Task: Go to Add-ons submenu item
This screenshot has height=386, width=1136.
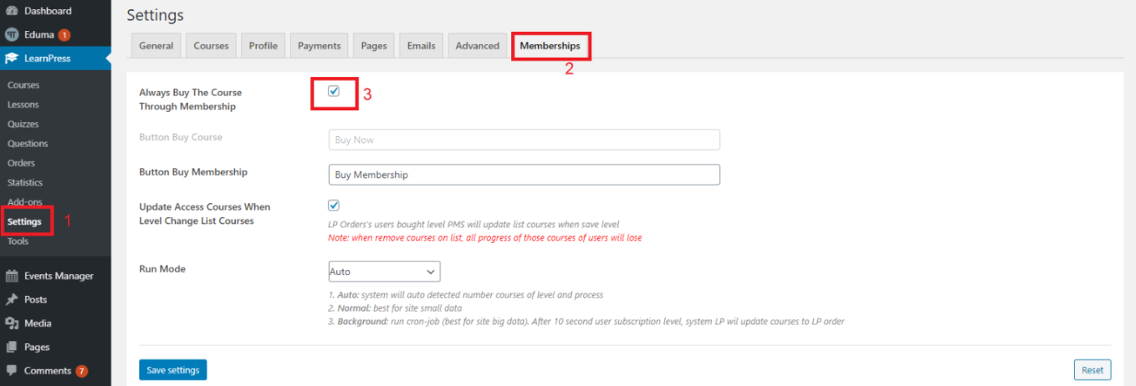Action: click(x=25, y=202)
